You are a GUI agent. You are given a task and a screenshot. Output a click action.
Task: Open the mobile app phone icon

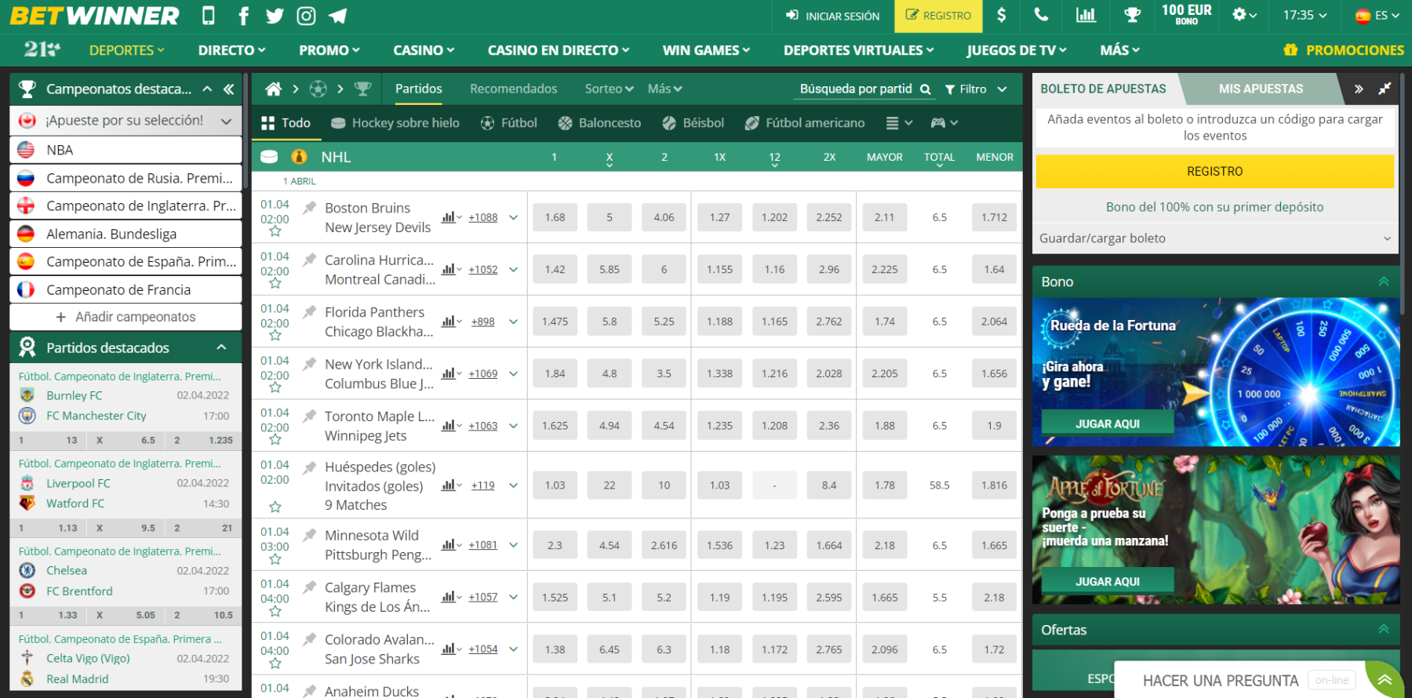click(x=208, y=16)
